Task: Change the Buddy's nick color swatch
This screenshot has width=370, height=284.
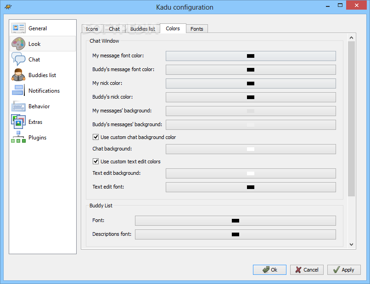Action: pyautogui.click(x=251, y=97)
